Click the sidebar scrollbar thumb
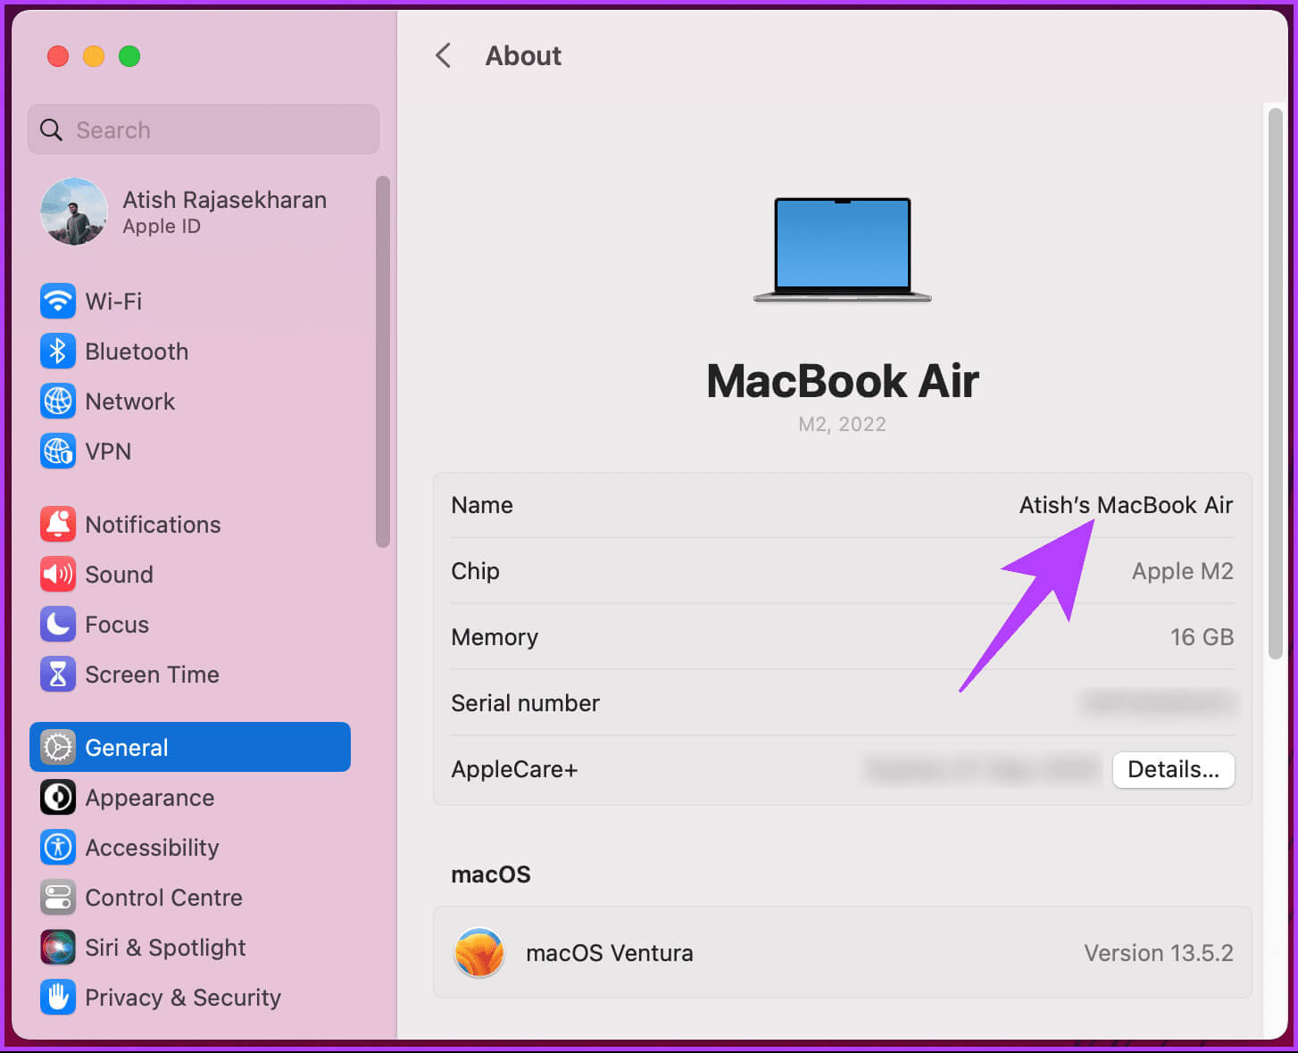This screenshot has height=1053, width=1298. (383, 361)
